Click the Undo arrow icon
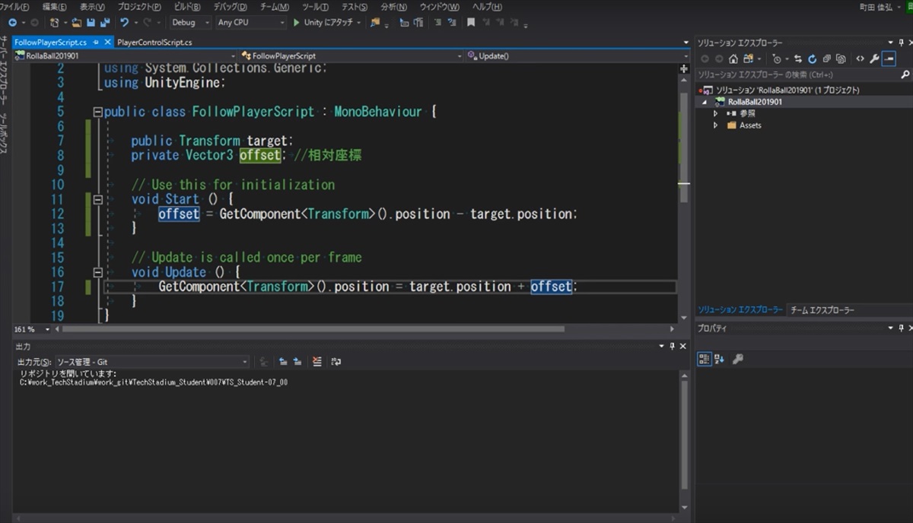This screenshot has width=913, height=523. click(x=124, y=23)
